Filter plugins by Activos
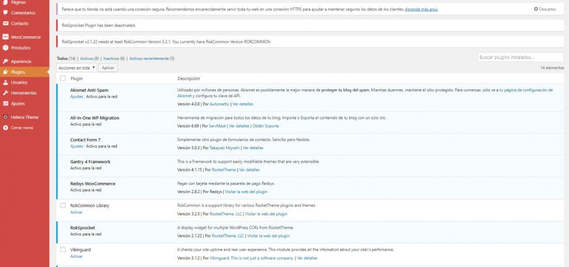Viewport: 569px width, 267px height. click(x=86, y=58)
